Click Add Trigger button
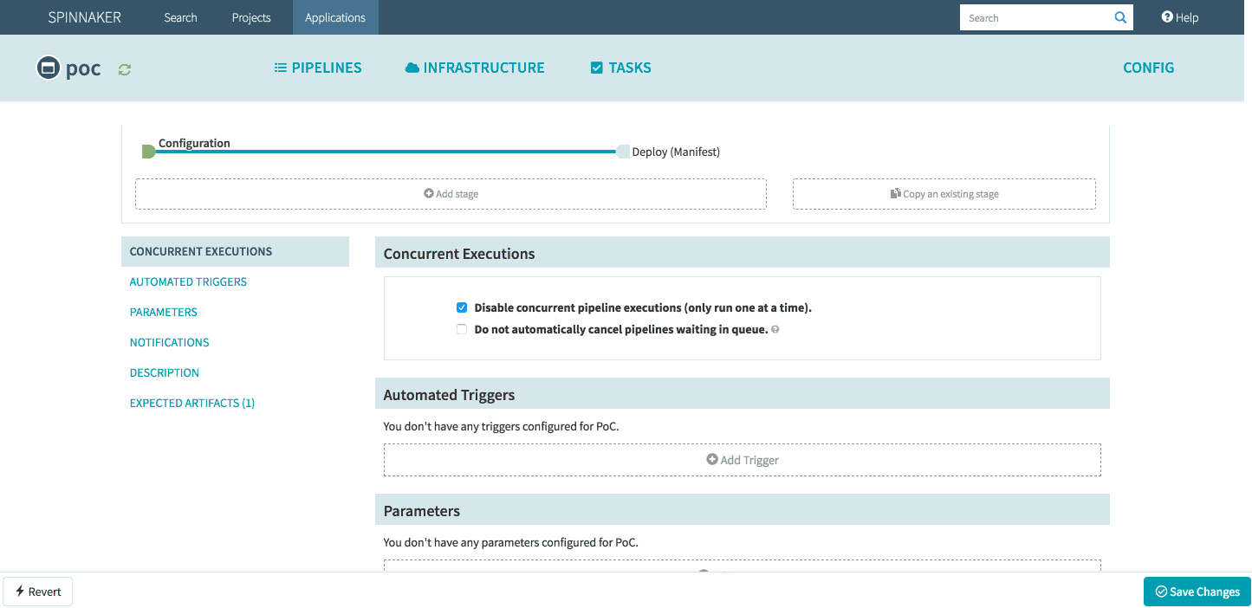Screen dimensions: 1252x608 tap(742, 460)
